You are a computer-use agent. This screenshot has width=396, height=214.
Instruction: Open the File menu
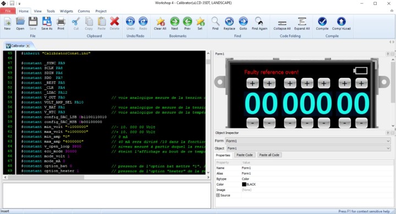(8, 11)
